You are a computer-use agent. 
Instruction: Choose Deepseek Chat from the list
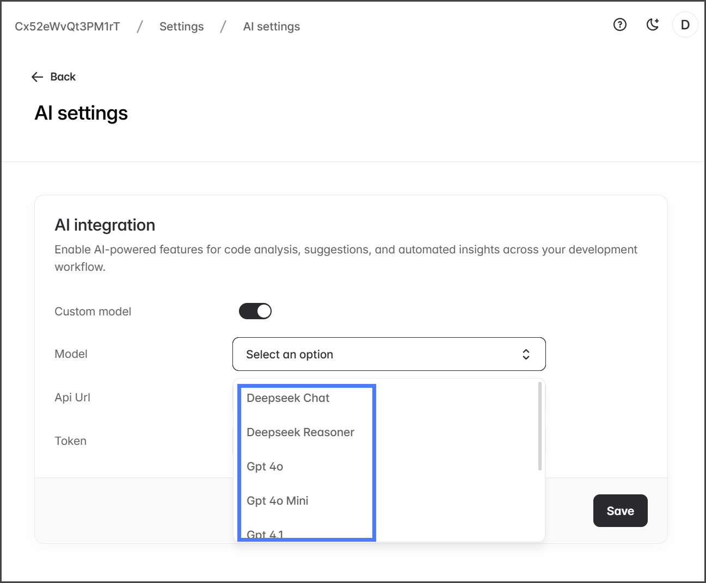coord(288,398)
